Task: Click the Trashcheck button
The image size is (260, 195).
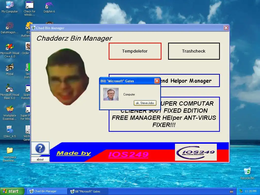Action: click(x=194, y=51)
